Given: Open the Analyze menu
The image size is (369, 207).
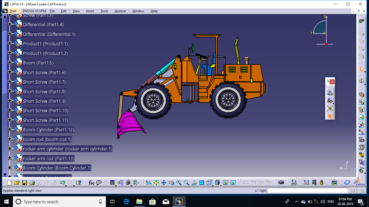Looking at the screenshot, I should (120, 11).
